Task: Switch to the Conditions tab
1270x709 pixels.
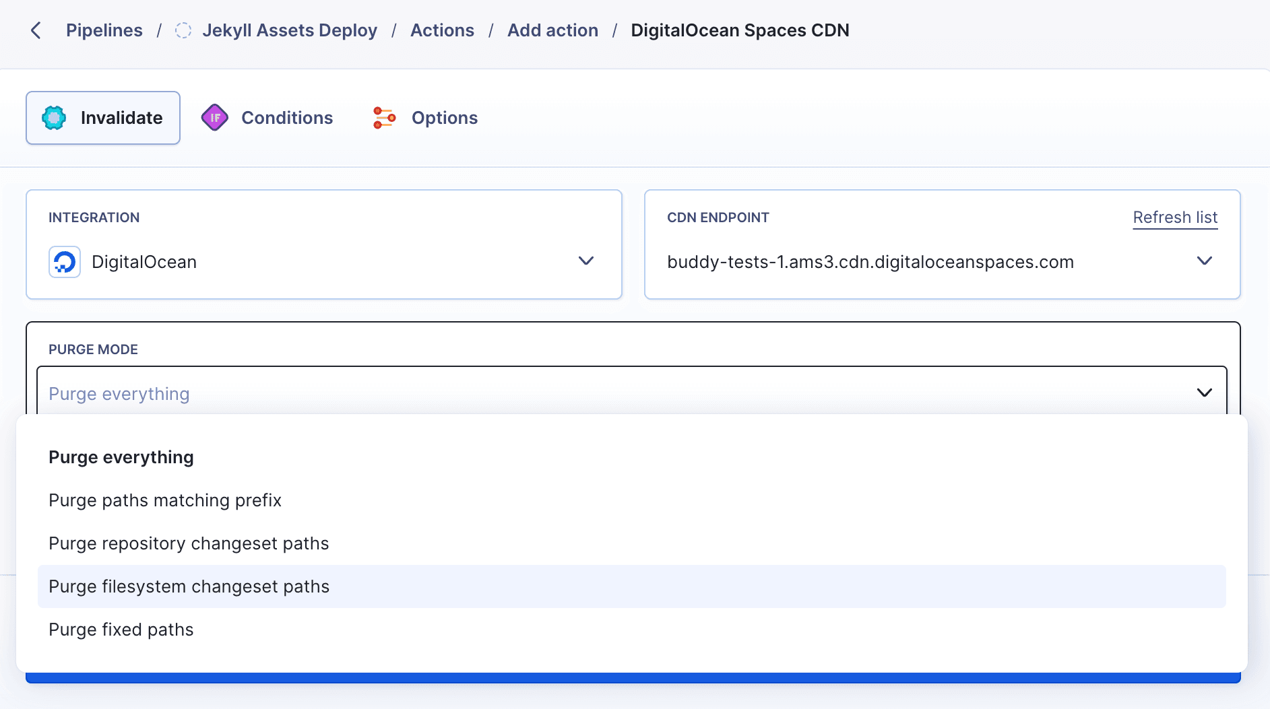Action: point(286,117)
